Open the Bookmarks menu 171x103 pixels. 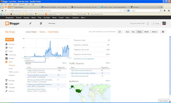[x=22, y=4]
